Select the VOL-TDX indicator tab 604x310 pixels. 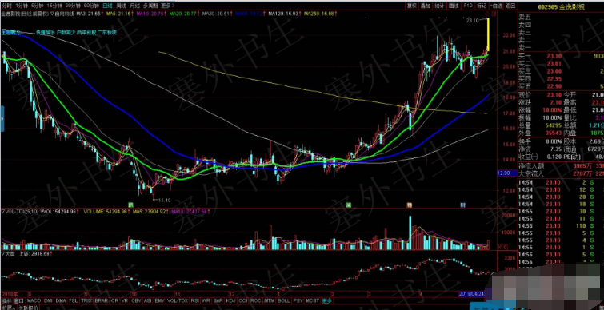tap(178, 300)
